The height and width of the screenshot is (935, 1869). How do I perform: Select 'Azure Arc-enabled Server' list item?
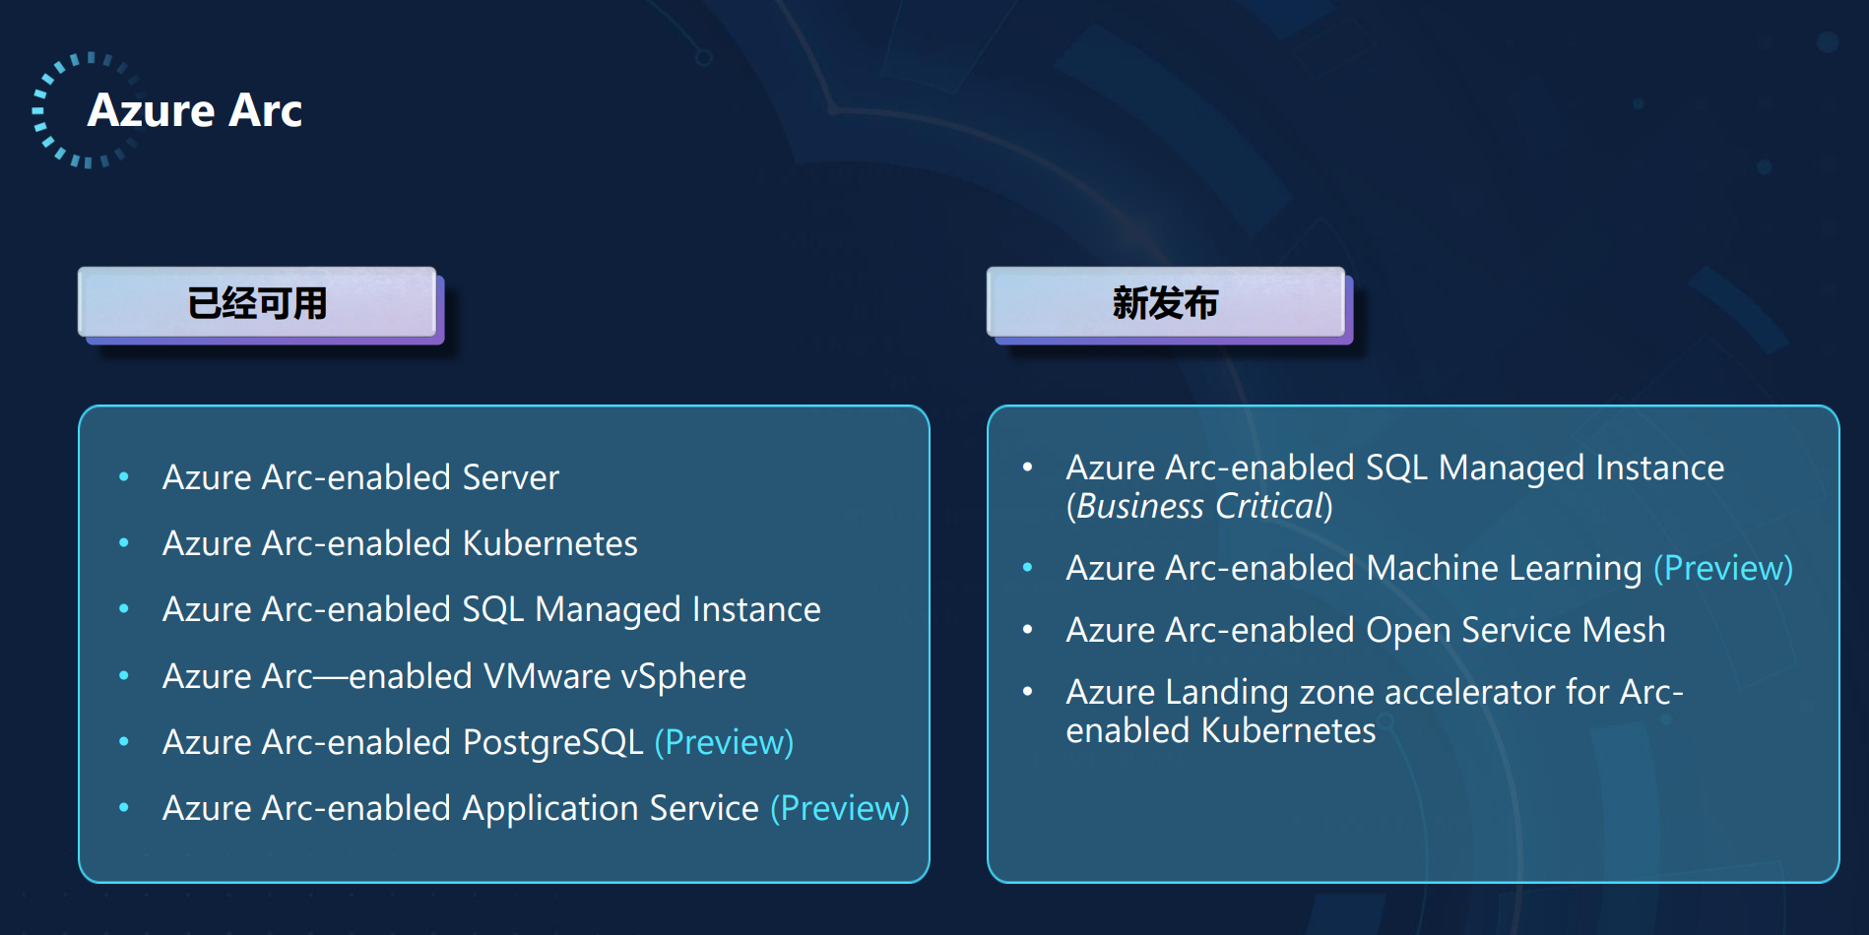click(360, 477)
